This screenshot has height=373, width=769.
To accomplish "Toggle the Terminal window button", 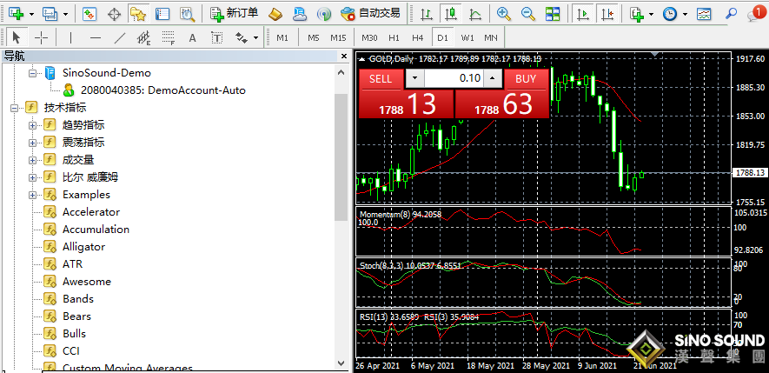I will pyautogui.click(x=162, y=14).
